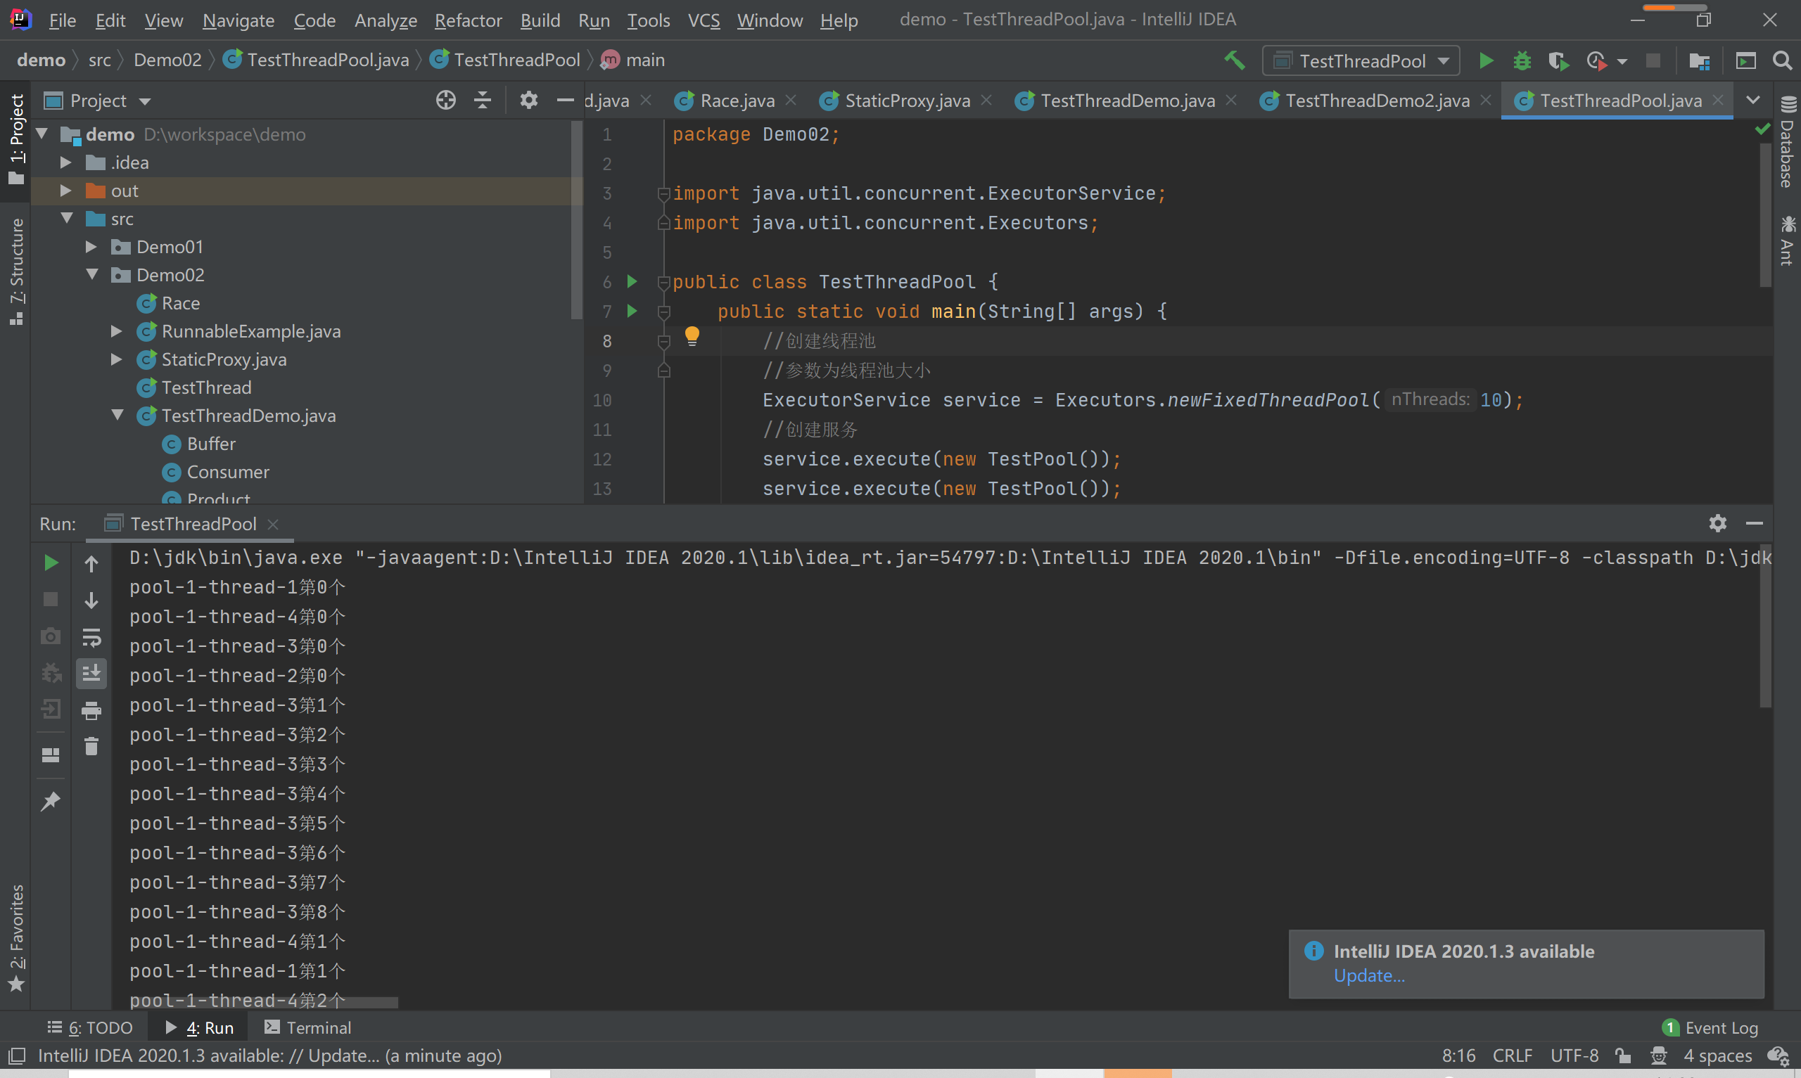Viewport: 1801px width, 1078px height.
Task: Open Run panel settings gear
Action: pyautogui.click(x=1717, y=523)
